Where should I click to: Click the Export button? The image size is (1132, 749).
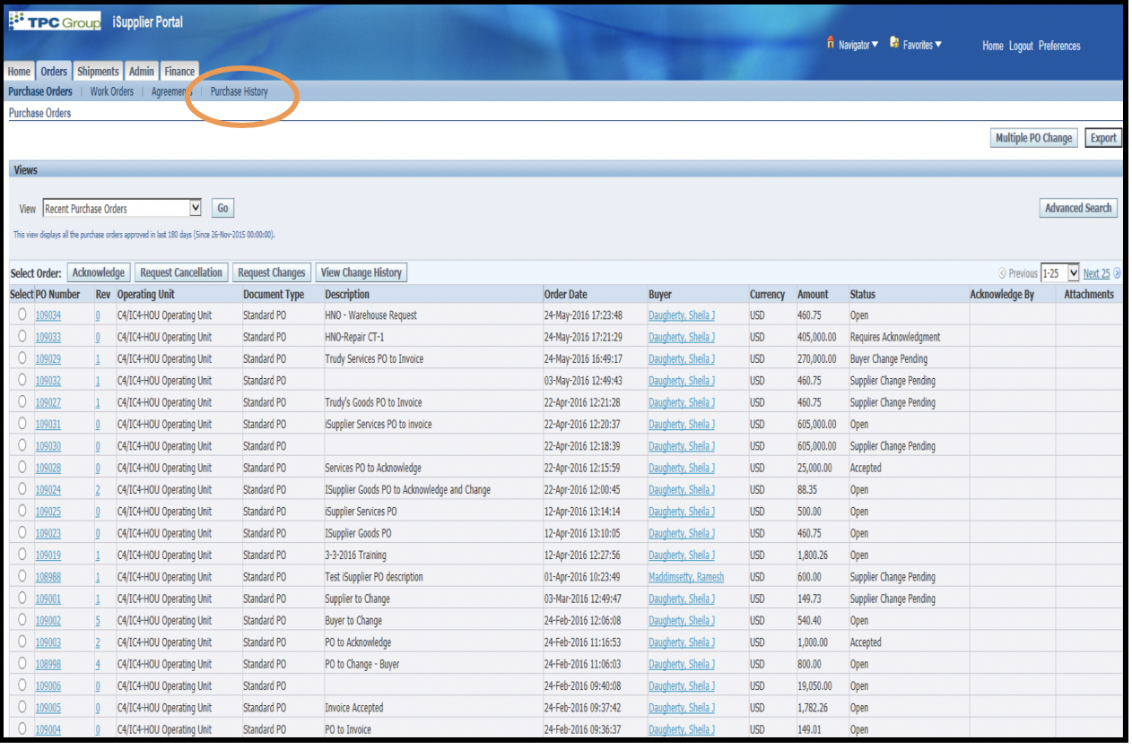pyautogui.click(x=1103, y=138)
